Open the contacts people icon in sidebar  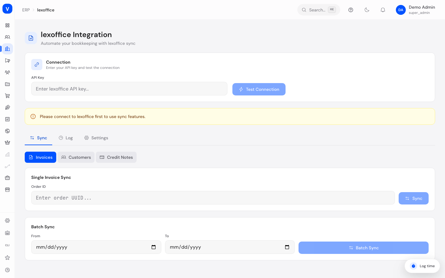(x=7, y=37)
